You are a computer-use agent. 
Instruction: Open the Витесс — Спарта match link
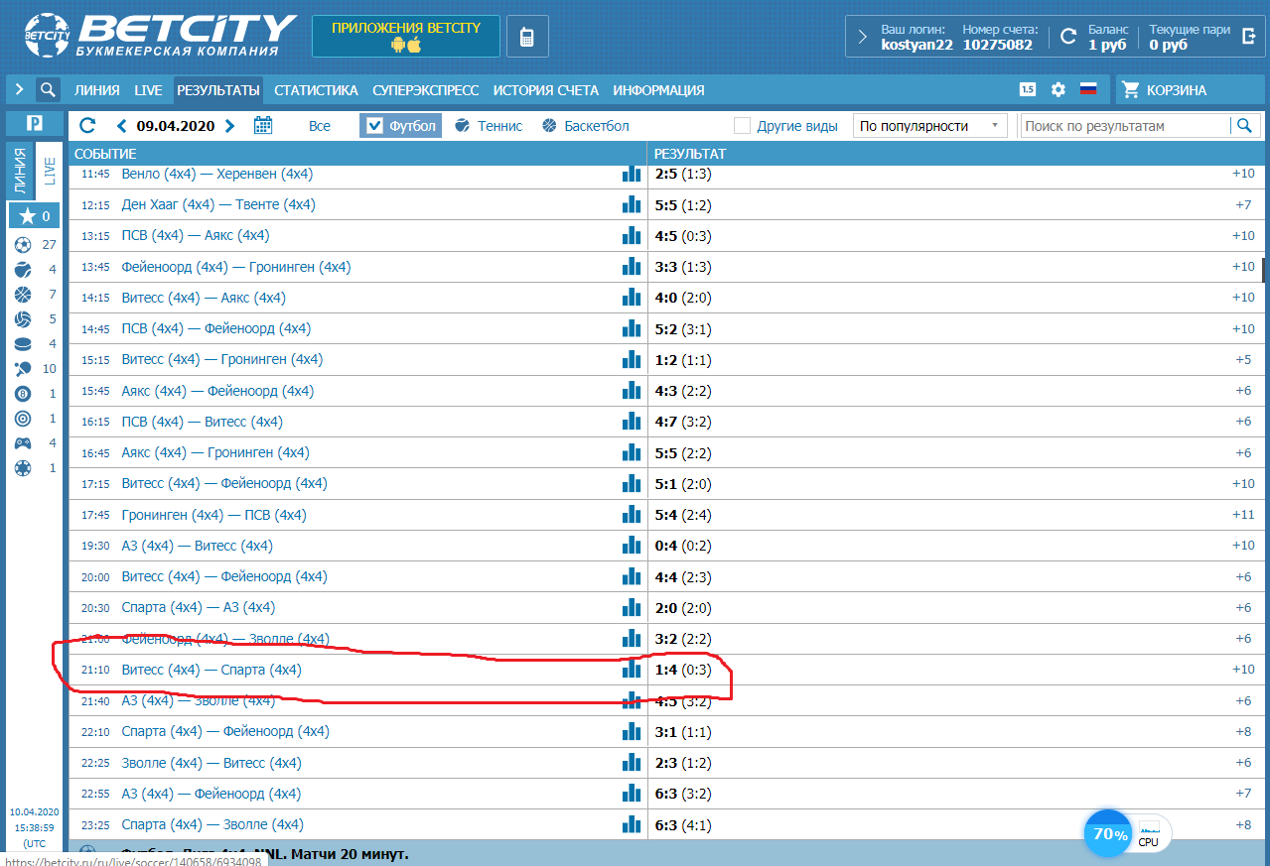pyautogui.click(x=211, y=670)
